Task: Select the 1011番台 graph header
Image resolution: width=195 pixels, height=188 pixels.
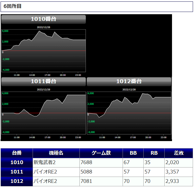Action: point(43,82)
